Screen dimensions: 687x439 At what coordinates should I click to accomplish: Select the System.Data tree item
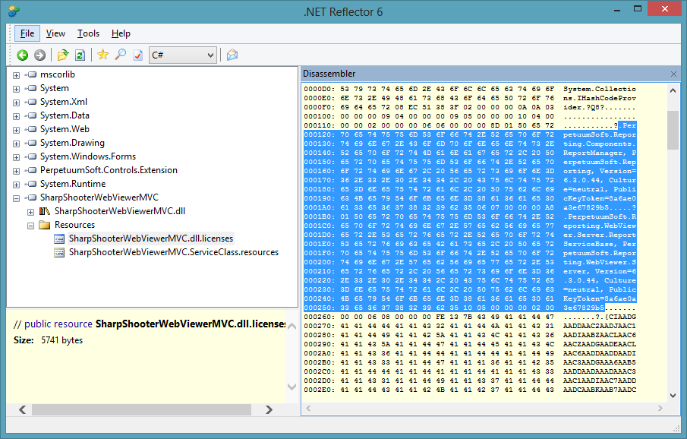(65, 115)
